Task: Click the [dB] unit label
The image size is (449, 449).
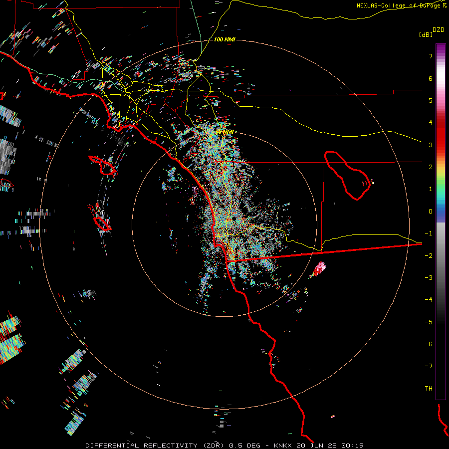Action: (426, 34)
